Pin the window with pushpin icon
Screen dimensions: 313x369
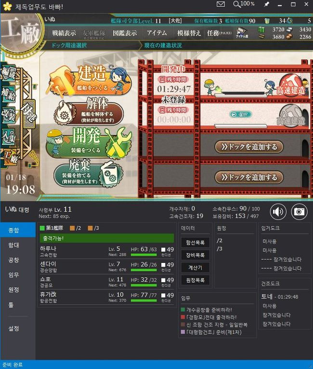coord(266,4)
